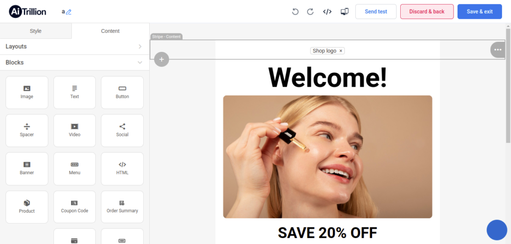The width and height of the screenshot is (511, 244).
Task: Expand the Layouts section
Action: 75,46
